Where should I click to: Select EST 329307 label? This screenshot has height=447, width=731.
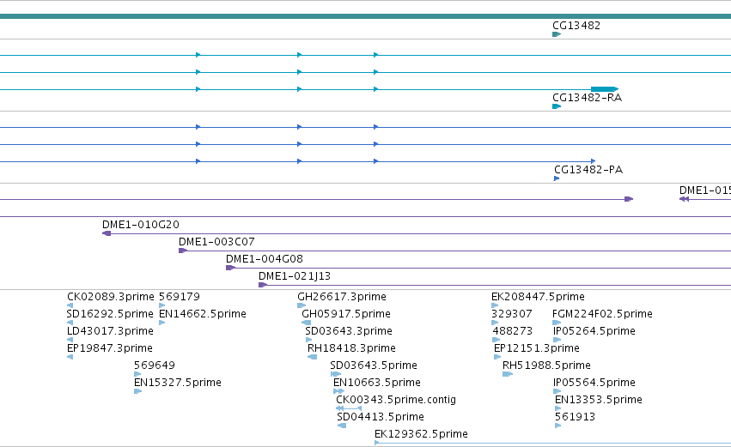point(512,314)
